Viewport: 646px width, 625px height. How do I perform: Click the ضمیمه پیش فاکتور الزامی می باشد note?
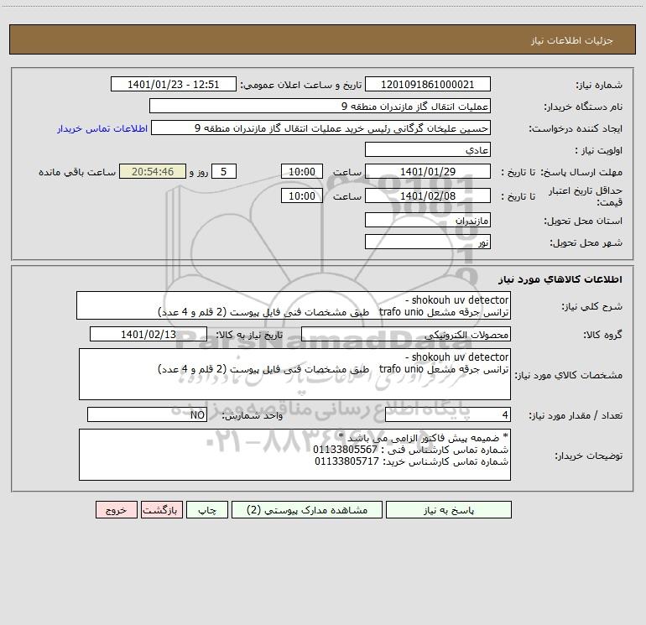[424, 437]
